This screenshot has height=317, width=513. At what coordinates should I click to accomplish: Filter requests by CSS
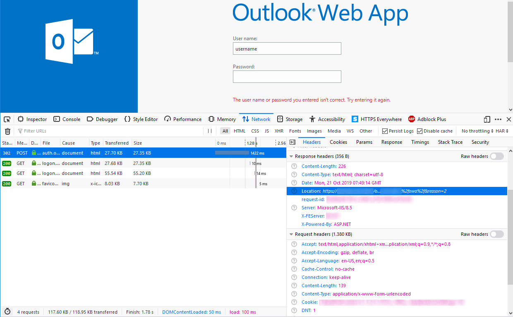pos(255,131)
